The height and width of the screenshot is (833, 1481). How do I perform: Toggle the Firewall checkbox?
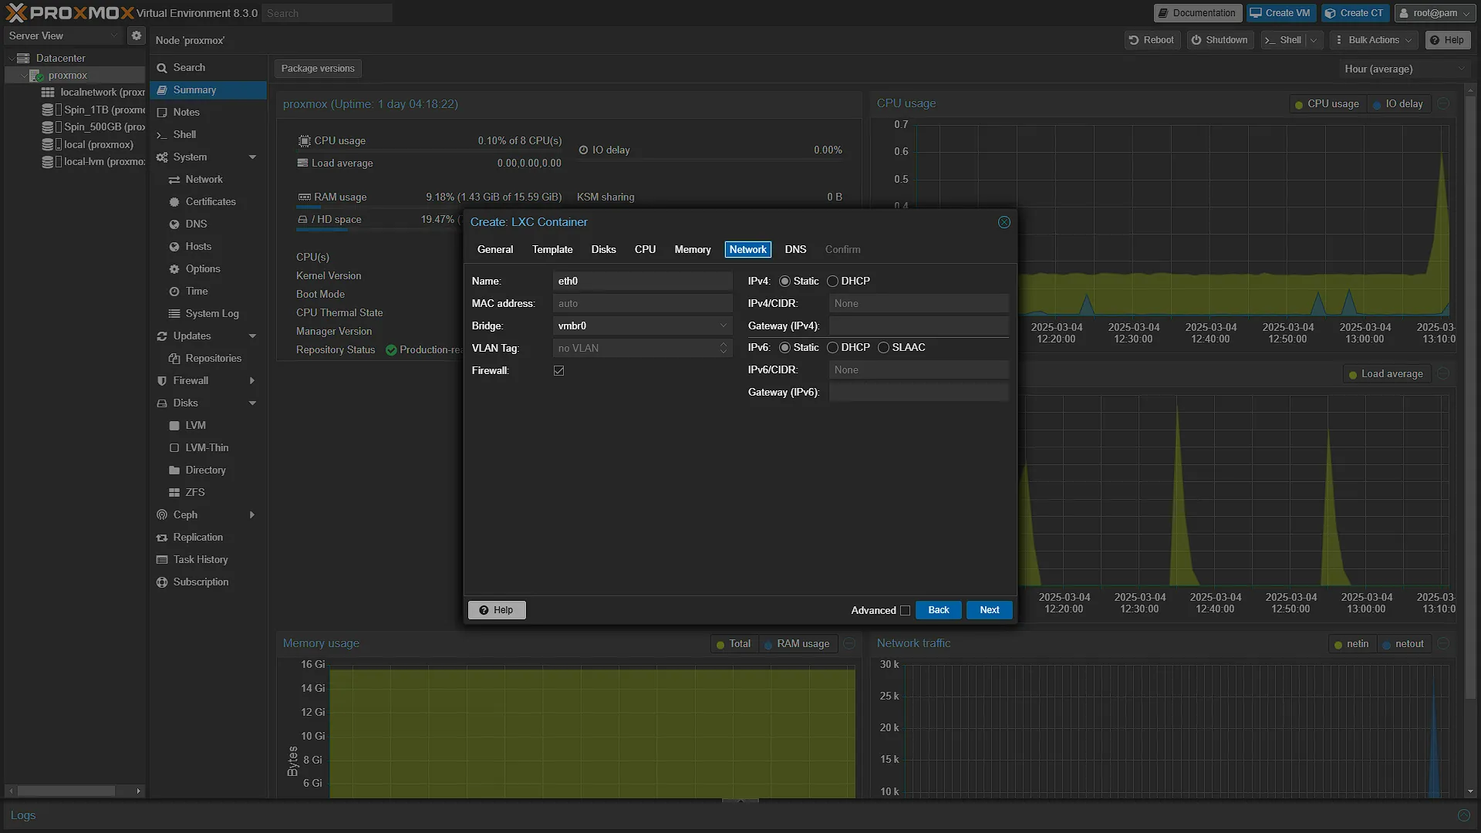point(559,371)
